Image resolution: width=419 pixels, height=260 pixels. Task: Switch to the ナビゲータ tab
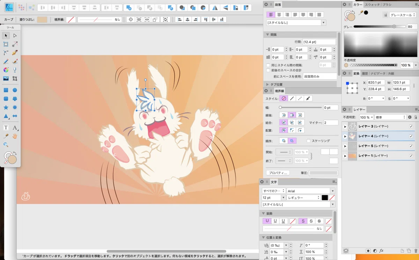378,74
